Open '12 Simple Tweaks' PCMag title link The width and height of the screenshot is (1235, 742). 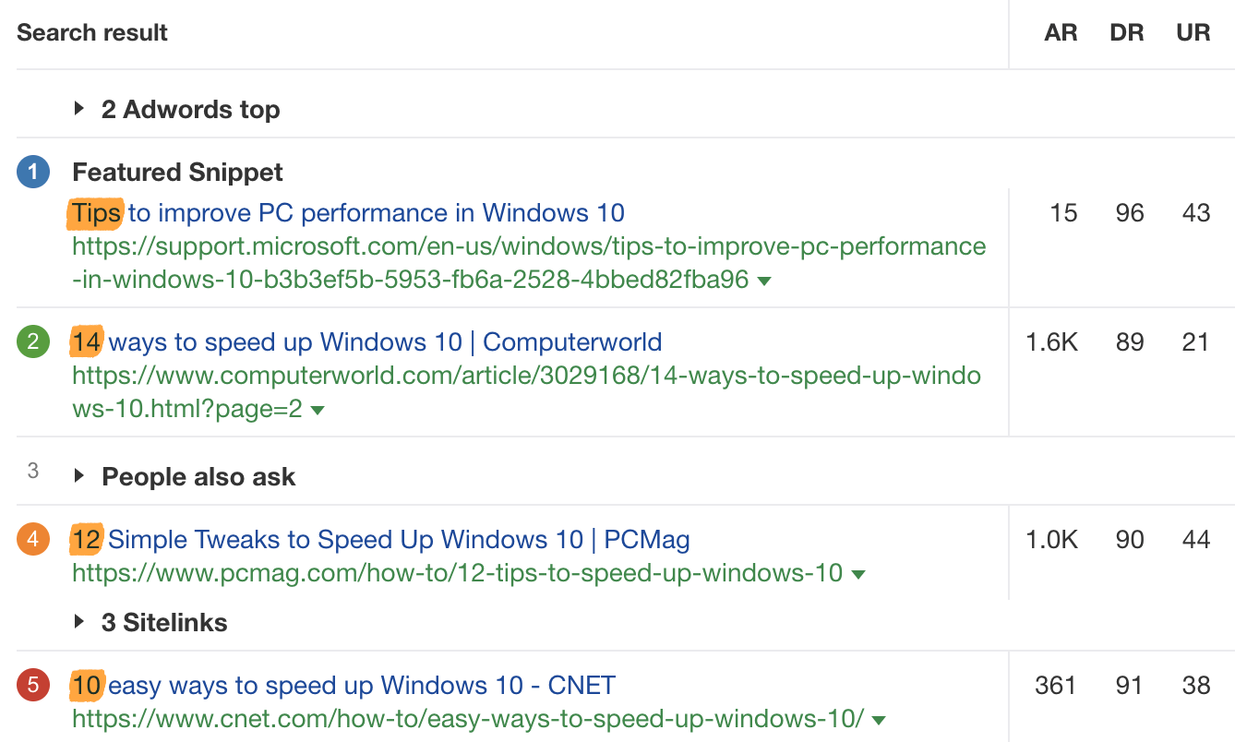[380, 539]
